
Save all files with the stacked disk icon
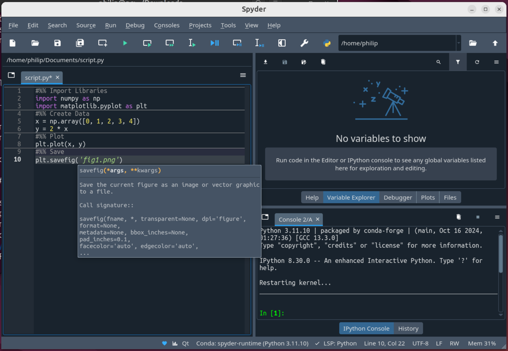(80, 43)
